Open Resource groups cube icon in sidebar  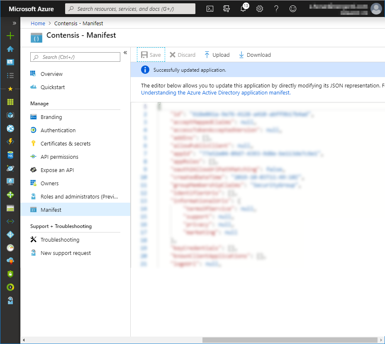click(10, 115)
